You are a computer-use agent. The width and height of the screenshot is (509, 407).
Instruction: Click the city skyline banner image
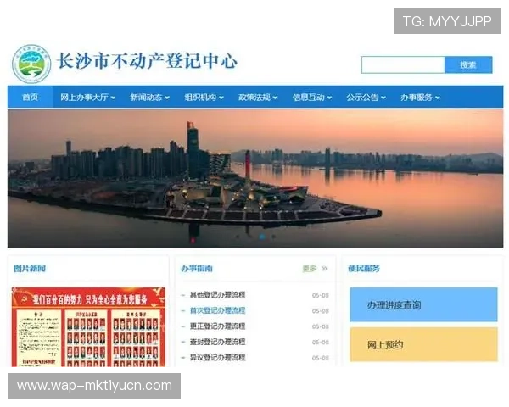tap(255, 178)
